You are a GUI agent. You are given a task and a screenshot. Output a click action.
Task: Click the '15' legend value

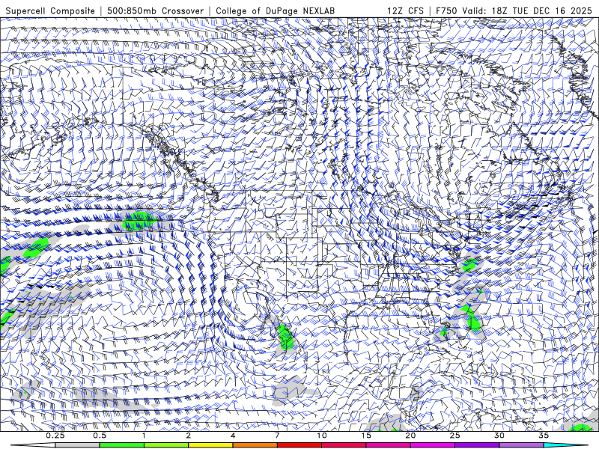(366, 436)
